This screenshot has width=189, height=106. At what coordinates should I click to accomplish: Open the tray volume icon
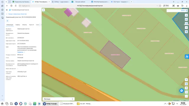pos(169,104)
